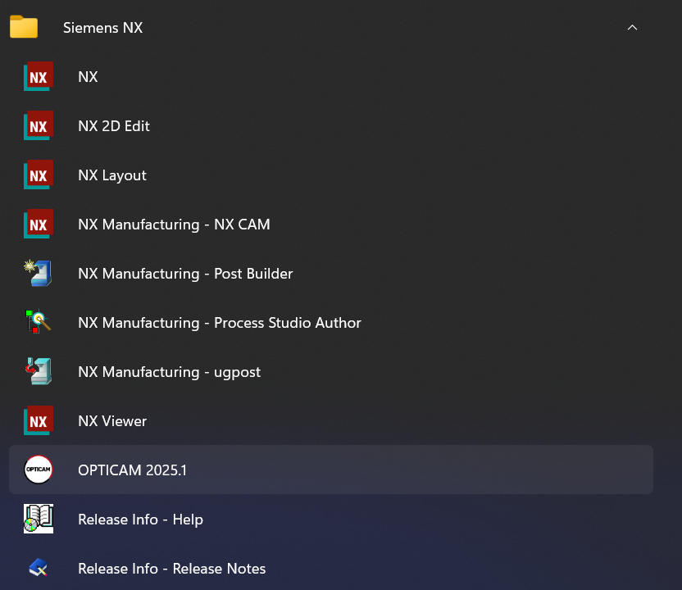Click the NX app icon
Viewport: 682px width, 590px height.
pyautogui.click(x=39, y=76)
